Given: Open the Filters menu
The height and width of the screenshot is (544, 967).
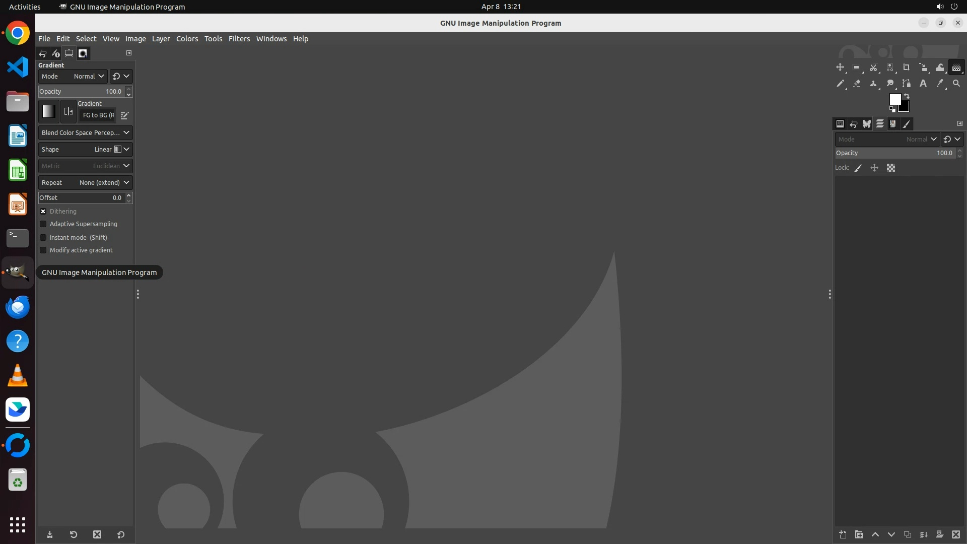Looking at the screenshot, I should [239, 39].
